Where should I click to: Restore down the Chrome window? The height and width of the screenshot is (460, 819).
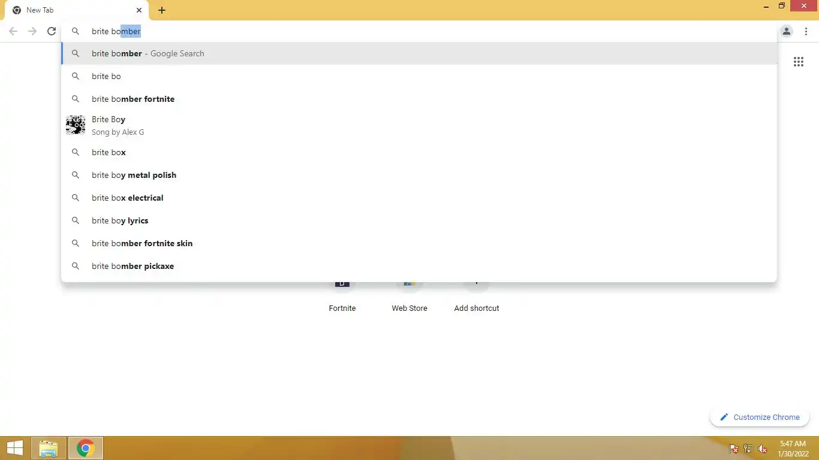(x=782, y=6)
